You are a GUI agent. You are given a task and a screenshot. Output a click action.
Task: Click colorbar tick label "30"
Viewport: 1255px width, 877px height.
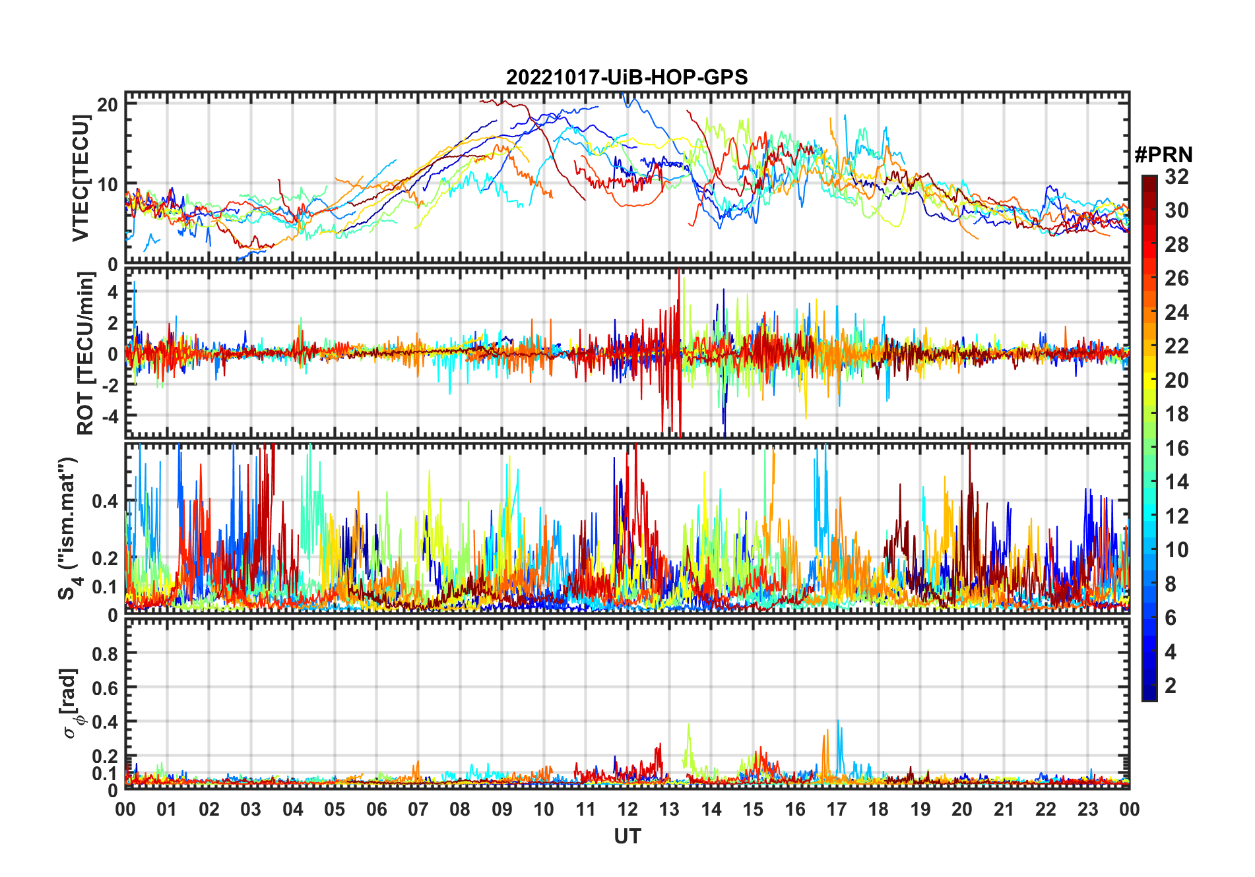[x=1176, y=210]
